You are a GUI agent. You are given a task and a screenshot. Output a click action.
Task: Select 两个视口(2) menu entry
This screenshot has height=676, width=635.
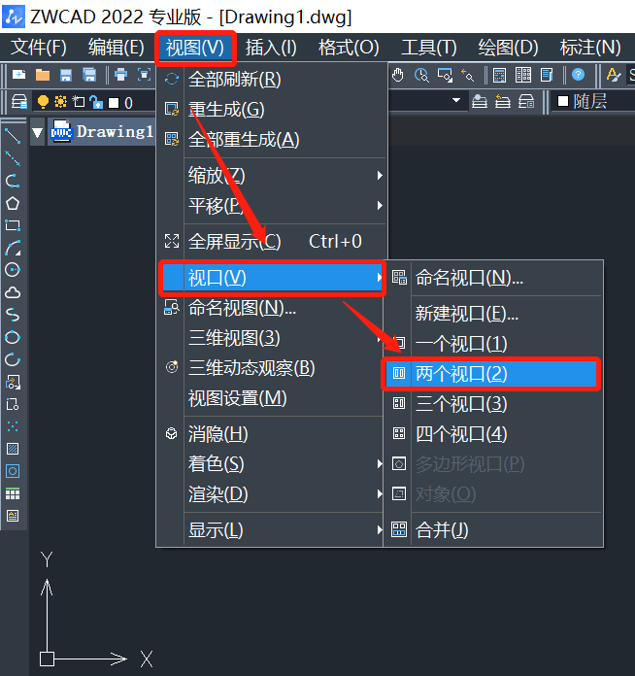[x=491, y=374]
